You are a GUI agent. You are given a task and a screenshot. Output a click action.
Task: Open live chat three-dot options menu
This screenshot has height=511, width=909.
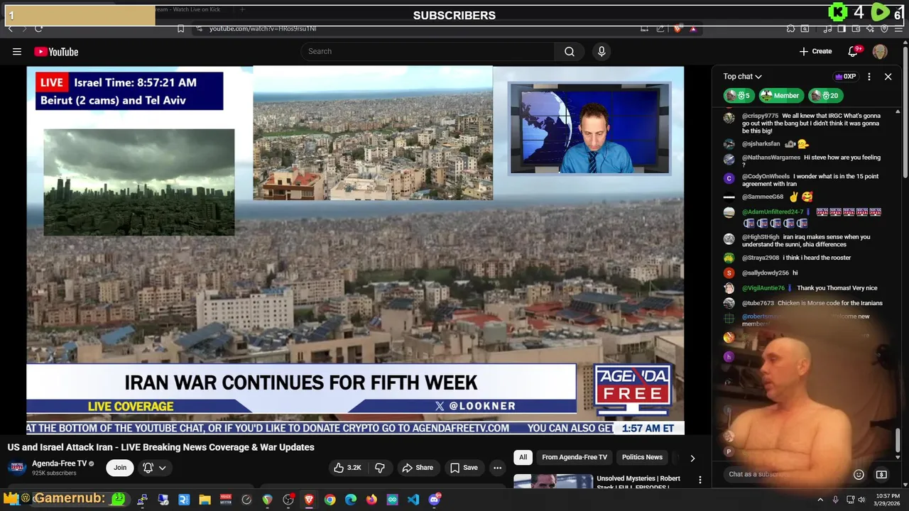(x=869, y=77)
